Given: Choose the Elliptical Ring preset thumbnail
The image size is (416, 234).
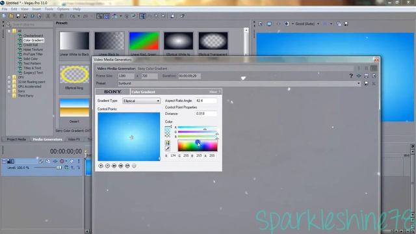Looking at the screenshot, I should pyautogui.click(x=74, y=74).
